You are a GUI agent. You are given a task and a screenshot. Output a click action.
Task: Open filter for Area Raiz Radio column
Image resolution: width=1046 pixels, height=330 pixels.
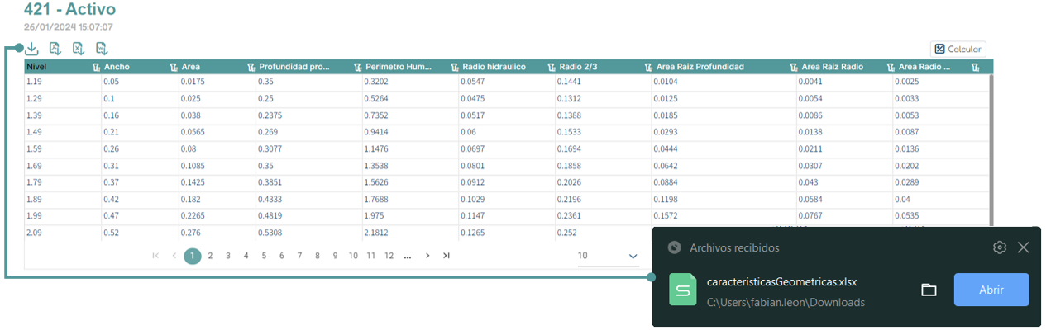coord(891,67)
